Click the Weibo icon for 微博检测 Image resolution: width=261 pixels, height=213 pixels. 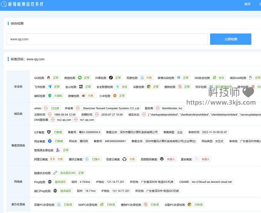click(84, 96)
